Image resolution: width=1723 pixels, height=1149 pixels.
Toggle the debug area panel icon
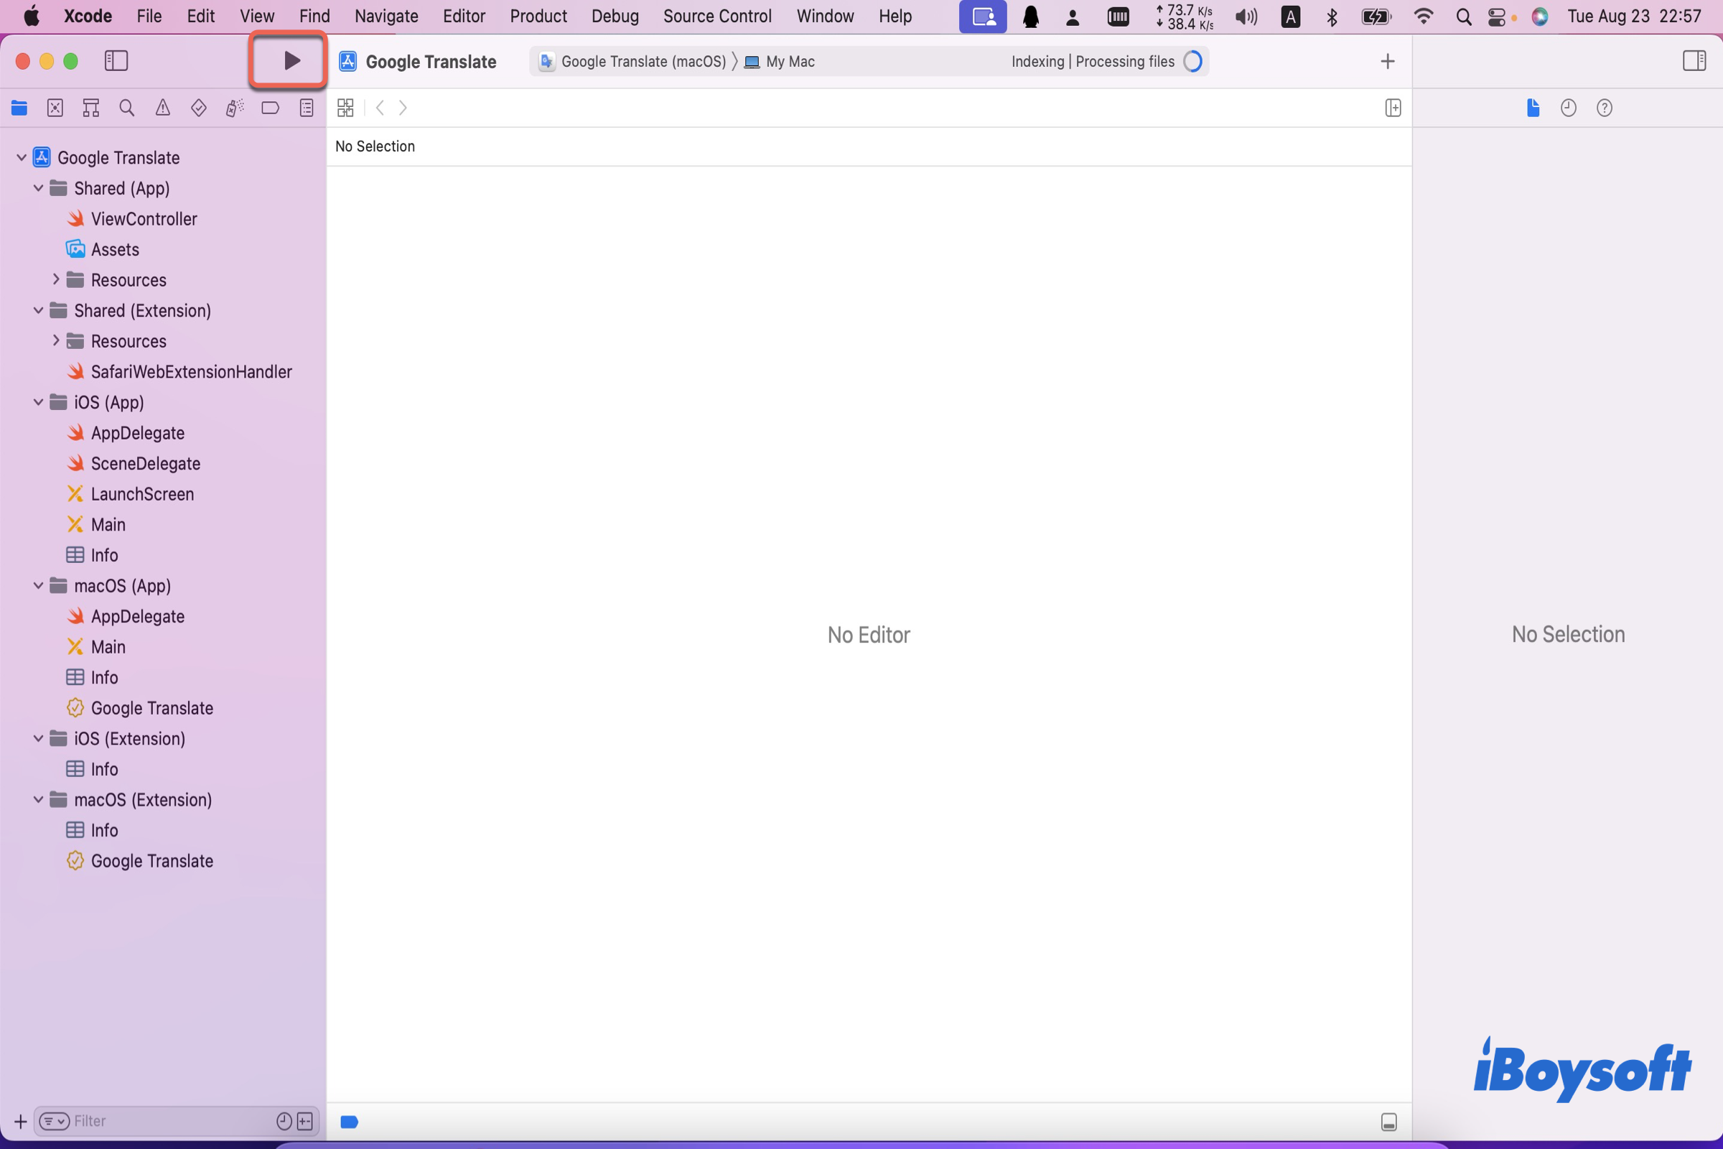coord(1390,1121)
